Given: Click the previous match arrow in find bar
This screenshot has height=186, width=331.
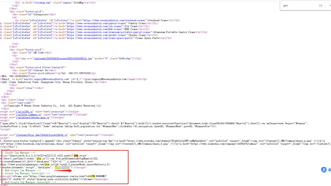Looking at the screenshot, I should click(330, 6).
